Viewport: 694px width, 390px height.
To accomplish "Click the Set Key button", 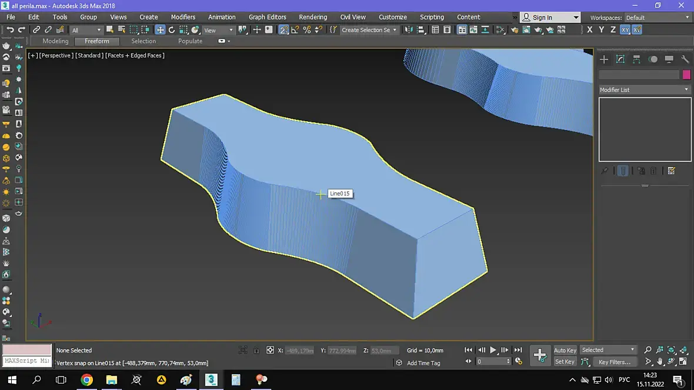I will pos(565,362).
